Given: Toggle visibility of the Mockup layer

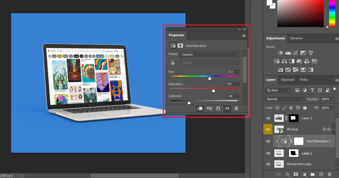Looking at the screenshot, I should tap(268, 129).
